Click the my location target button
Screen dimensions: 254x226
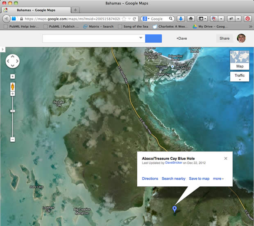(x=12, y=77)
